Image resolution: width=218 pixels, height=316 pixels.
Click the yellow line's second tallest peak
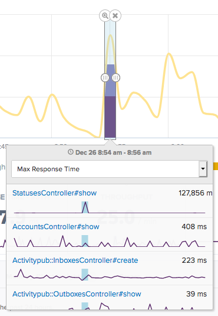pyautogui.click(x=169, y=54)
